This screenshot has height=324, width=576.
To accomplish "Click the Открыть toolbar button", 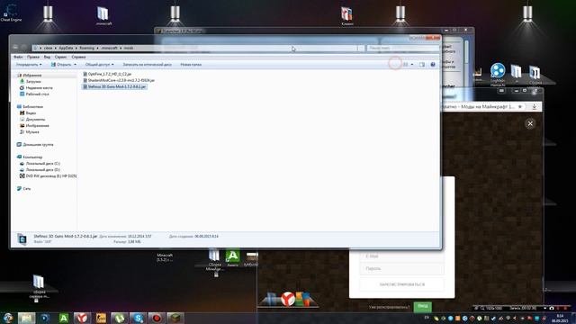I will coord(61,65).
